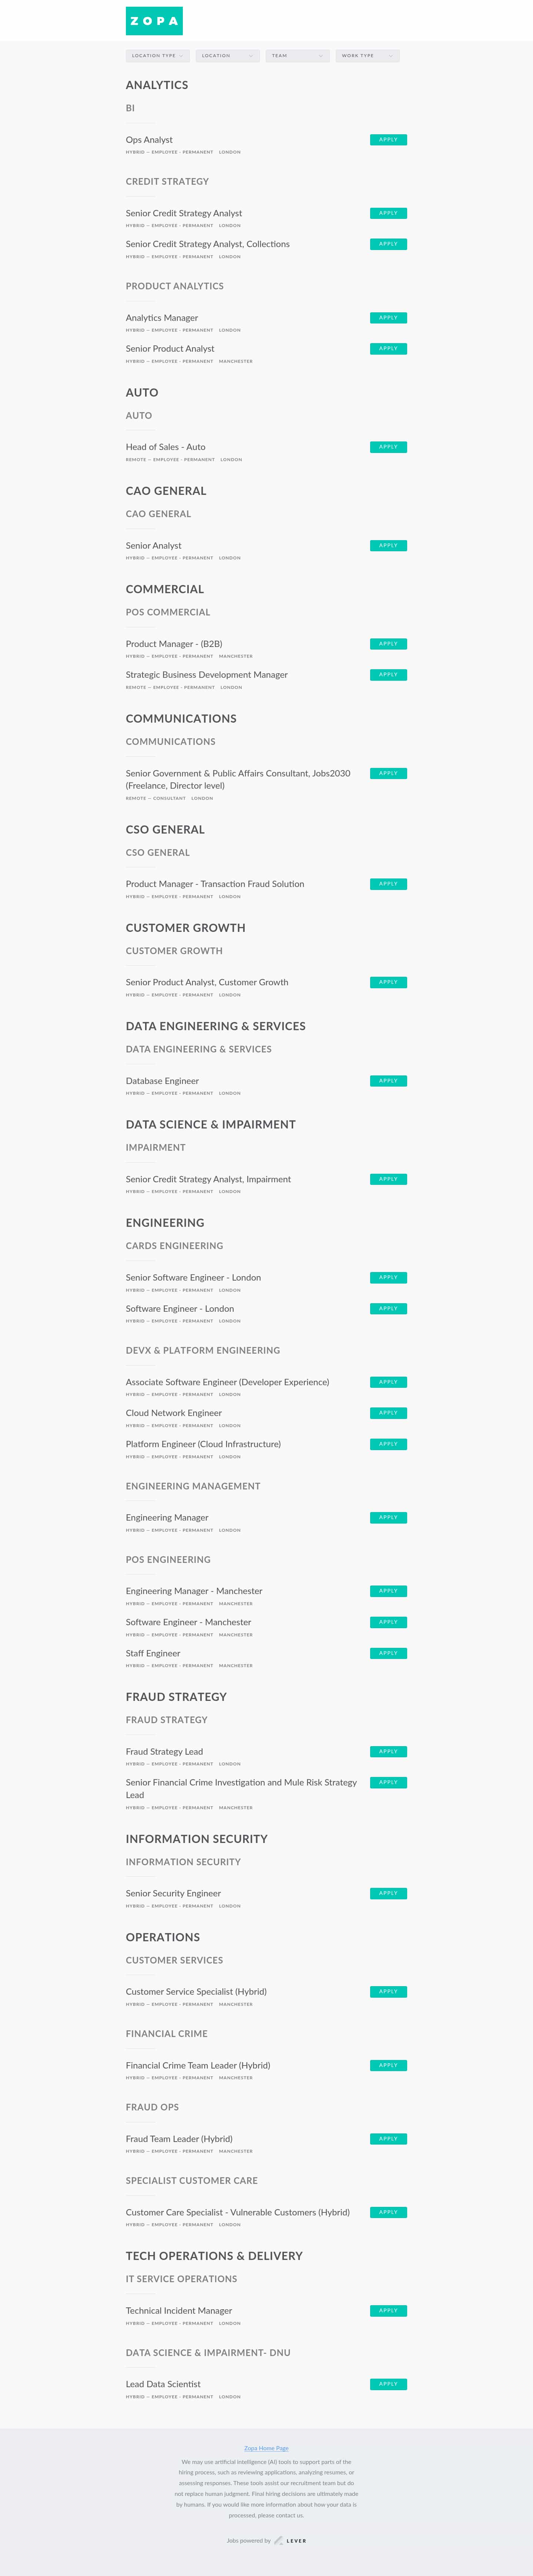Apply for the Analytics Manager role
This screenshot has height=2576, width=533.
[388, 317]
